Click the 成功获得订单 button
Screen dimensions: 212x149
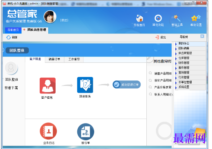[x=127, y=85]
